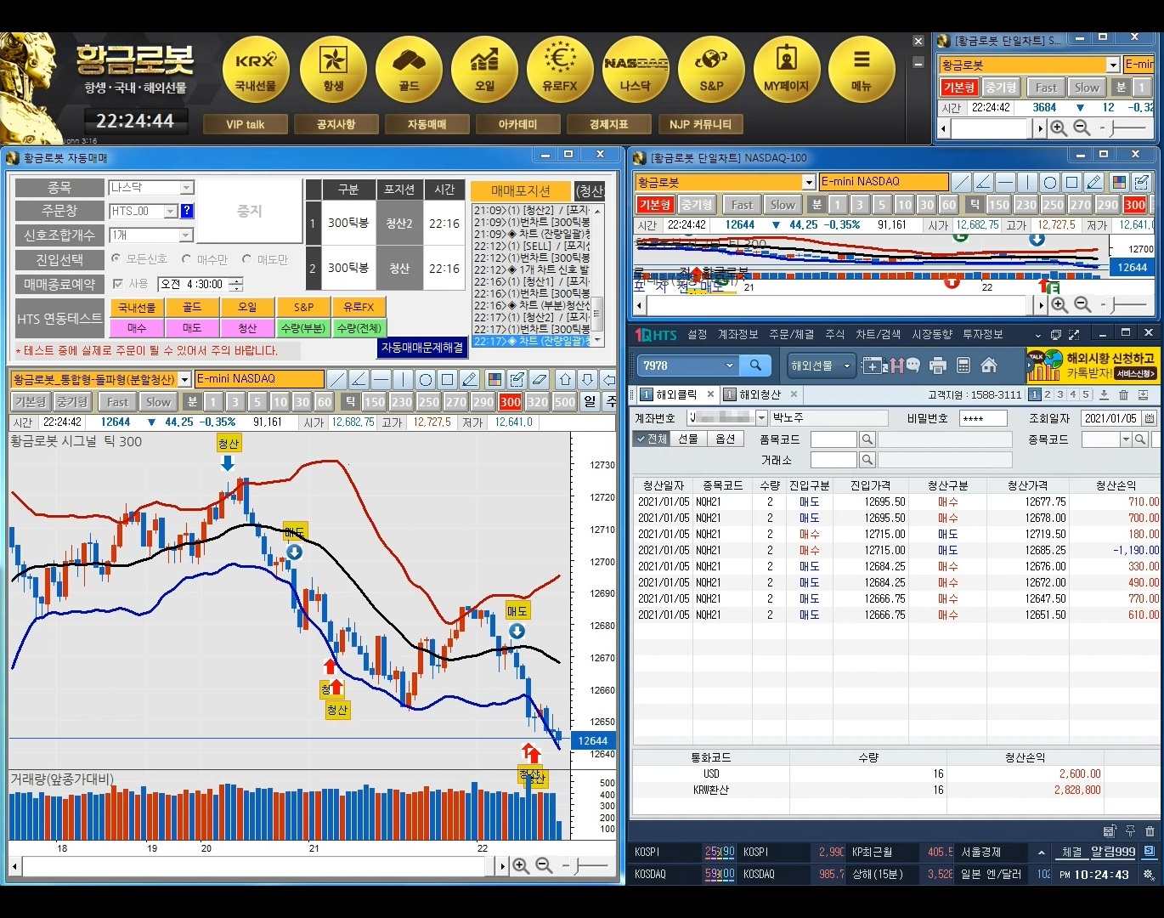
Task: Open the calculator icon in 1QHTS toolbar
Action: pyautogui.click(x=963, y=365)
